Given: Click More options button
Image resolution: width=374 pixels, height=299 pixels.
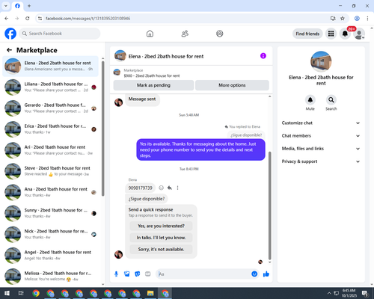Looking at the screenshot, I should pyautogui.click(x=232, y=85).
